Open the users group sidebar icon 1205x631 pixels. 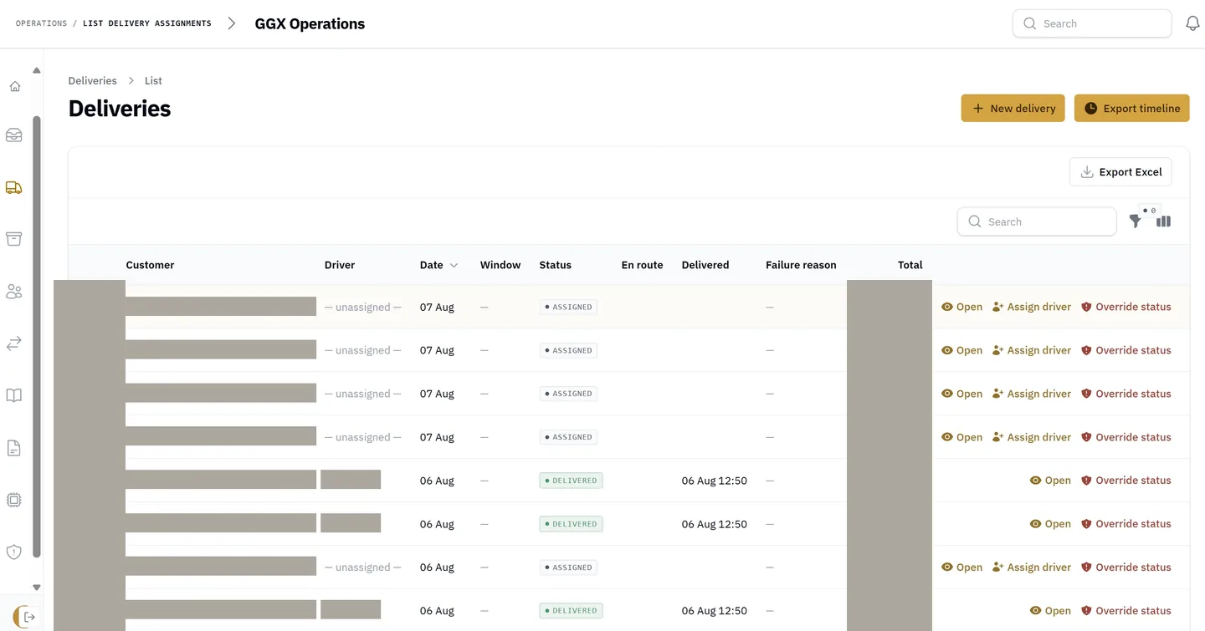click(x=14, y=291)
